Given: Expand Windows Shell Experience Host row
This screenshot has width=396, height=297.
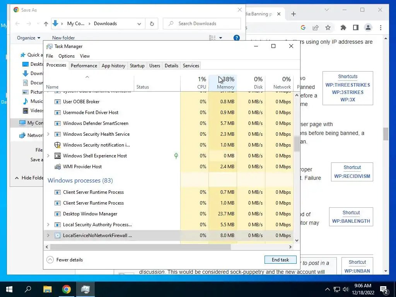Looking at the screenshot, I should coord(48,156).
